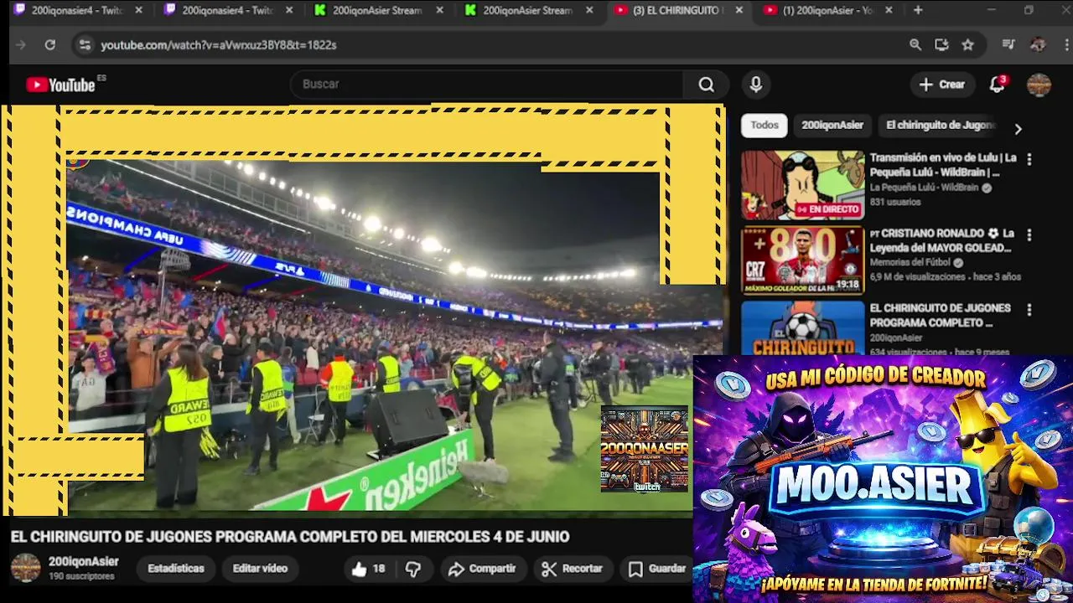
Task: Focus the Buscar search field
Action: click(486, 85)
